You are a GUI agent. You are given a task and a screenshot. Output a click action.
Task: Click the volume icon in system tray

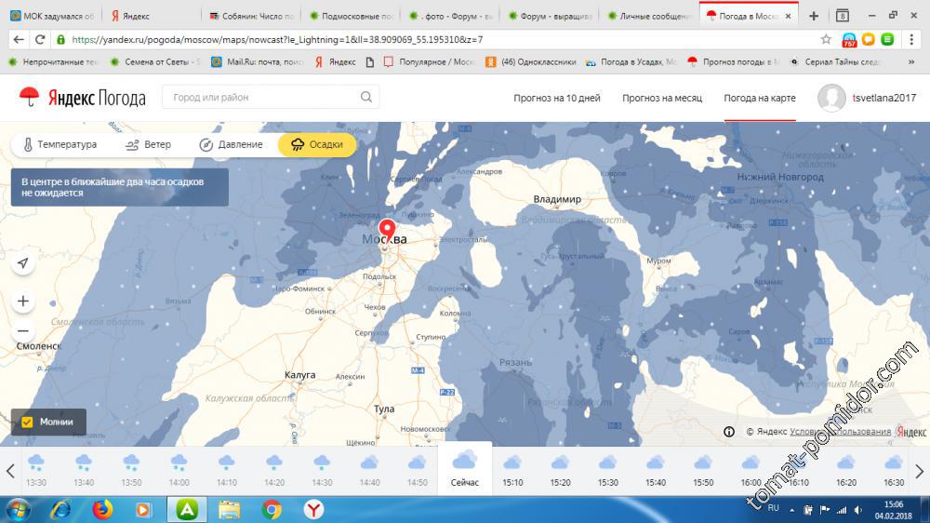(858, 509)
